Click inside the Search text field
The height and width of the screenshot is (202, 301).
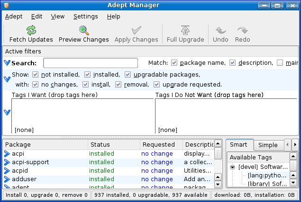coord(90,63)
